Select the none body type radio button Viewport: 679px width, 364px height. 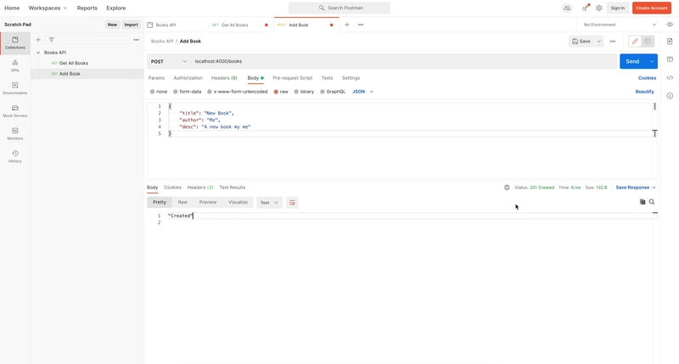[x=153, y=92]
